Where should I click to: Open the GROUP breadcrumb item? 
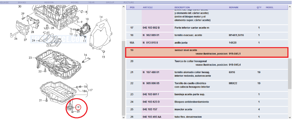pyautogui.click(x=110, y=2)
